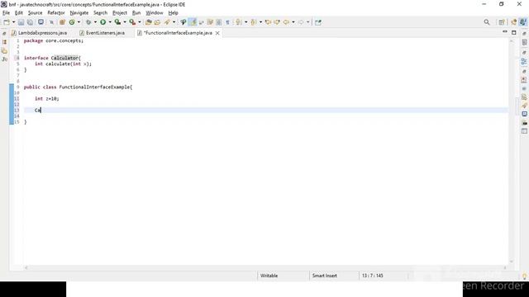Image resolution: width=529 pixels, height=297 pixels.
Task: Expand the Next Annotation dropdown arrow
Action: coord(246,22)
